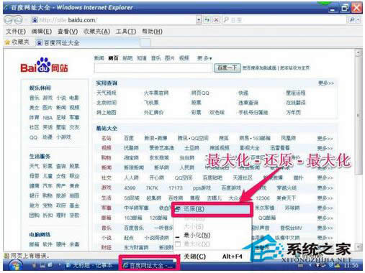This screenshot has width=365, height=273.
Task: Open the 飞机票 link
Action: (151, 103)
